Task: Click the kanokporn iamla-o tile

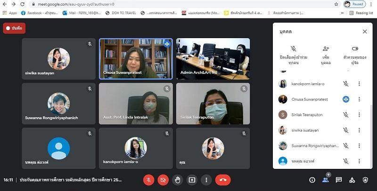Action: coord(136,148)
